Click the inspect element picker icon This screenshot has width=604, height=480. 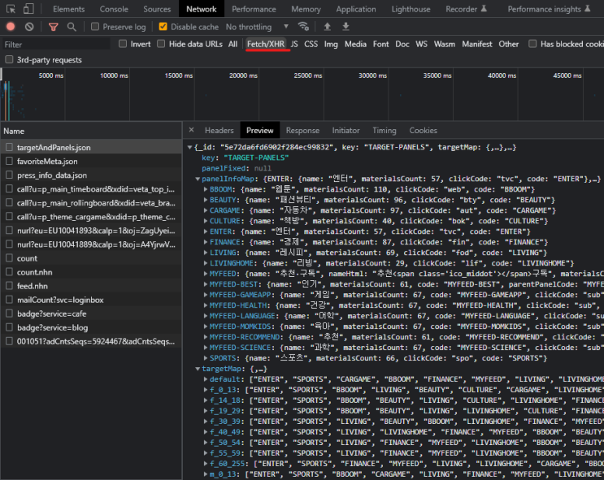(x=9, y=9)
